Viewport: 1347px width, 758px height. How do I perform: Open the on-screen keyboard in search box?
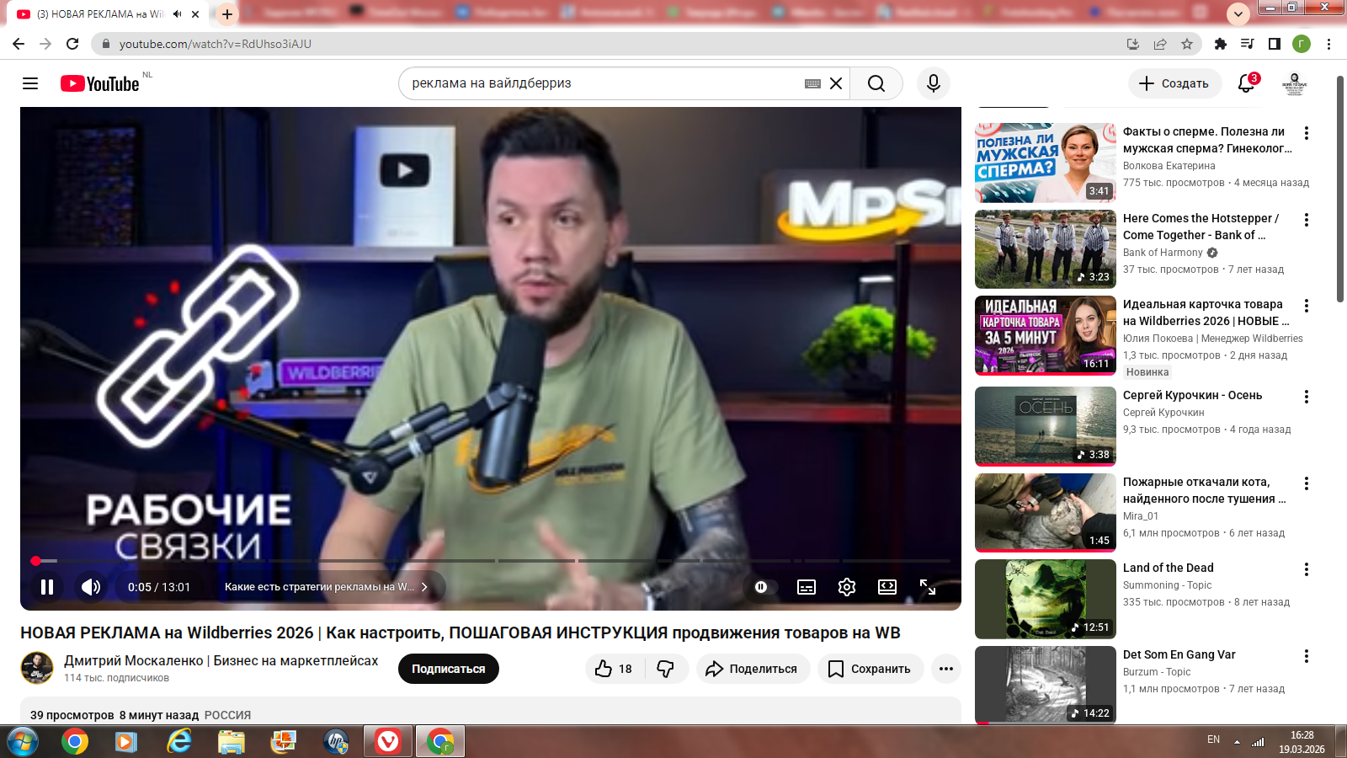click(x=812, y=83)
